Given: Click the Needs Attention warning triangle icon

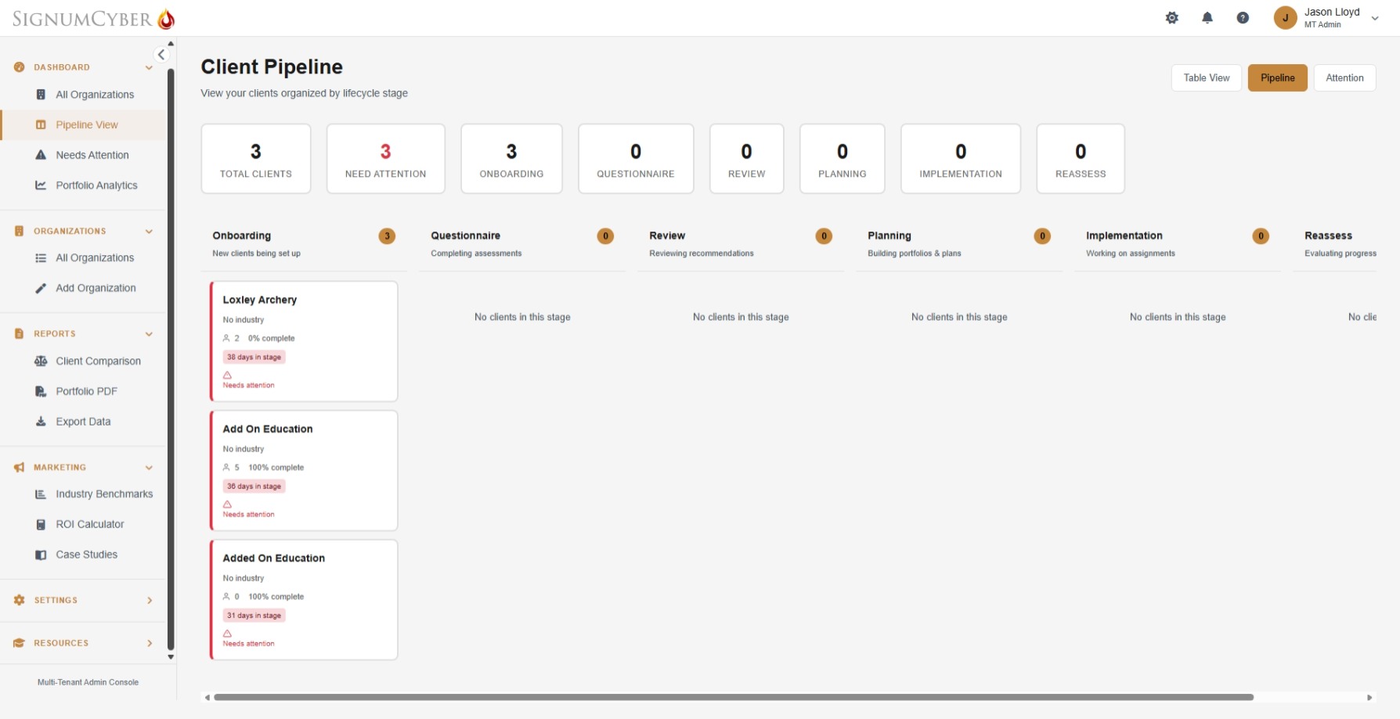Looking at the screenshot, I should [x=40, y=154].
